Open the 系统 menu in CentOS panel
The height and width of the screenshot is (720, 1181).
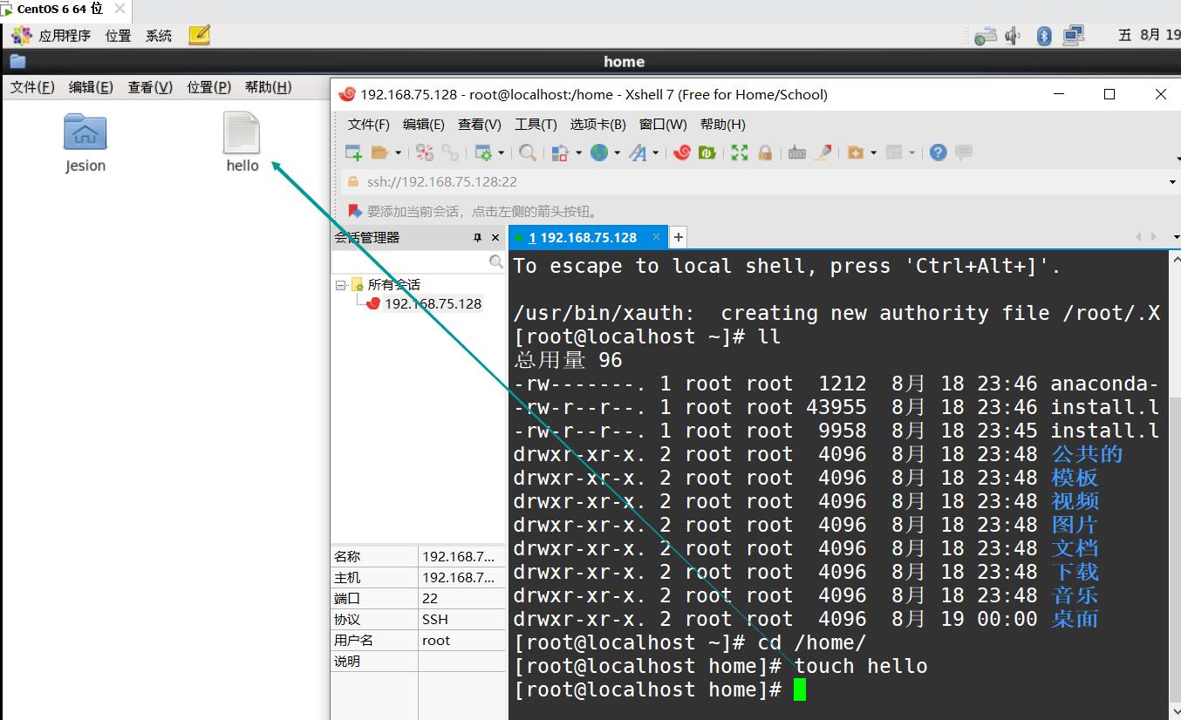coord(159,36)
